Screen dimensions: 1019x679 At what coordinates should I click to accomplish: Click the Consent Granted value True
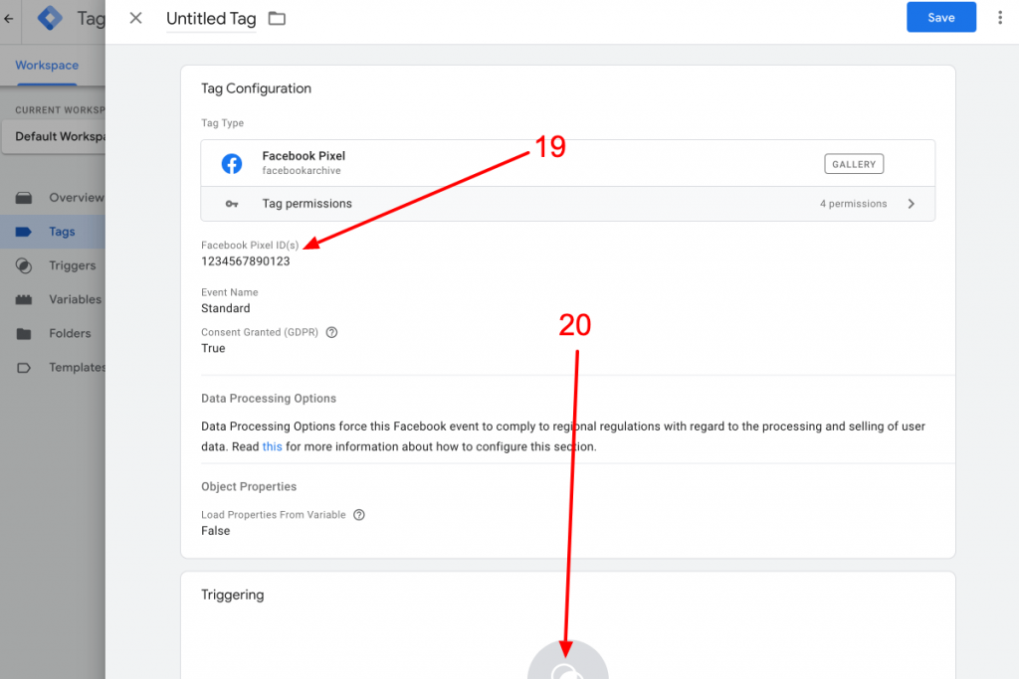coord(213,348)
